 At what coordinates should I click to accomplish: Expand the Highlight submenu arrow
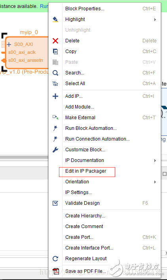tap(155, 19)
